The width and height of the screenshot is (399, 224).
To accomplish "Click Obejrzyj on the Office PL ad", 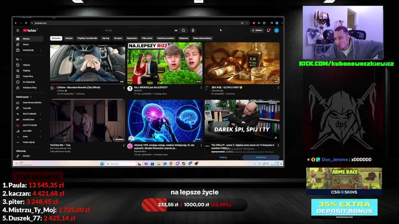I will (223, 157).
